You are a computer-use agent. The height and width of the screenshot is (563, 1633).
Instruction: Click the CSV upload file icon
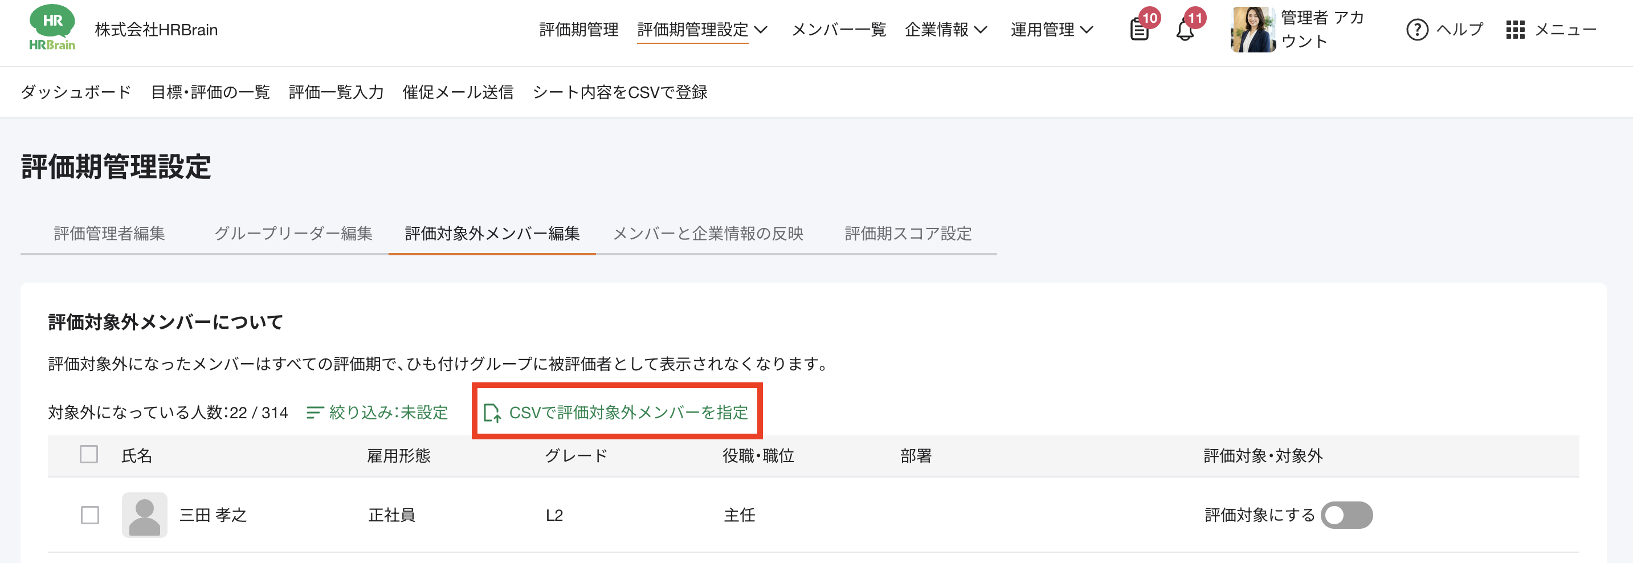click(492, 413)
